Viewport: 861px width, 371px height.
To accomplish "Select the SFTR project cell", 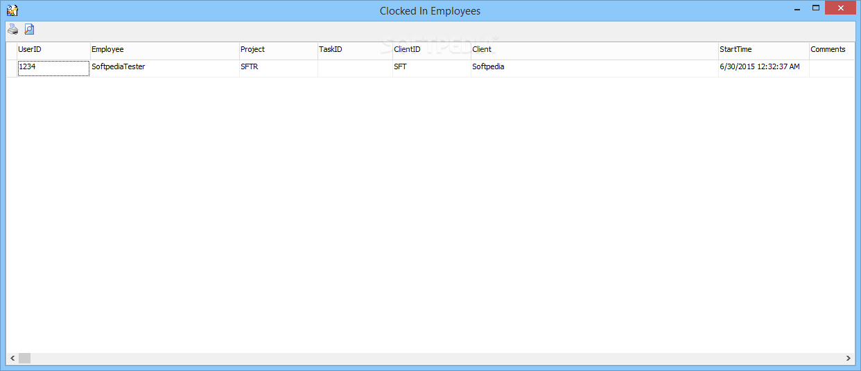I will (x=278, y=68).
